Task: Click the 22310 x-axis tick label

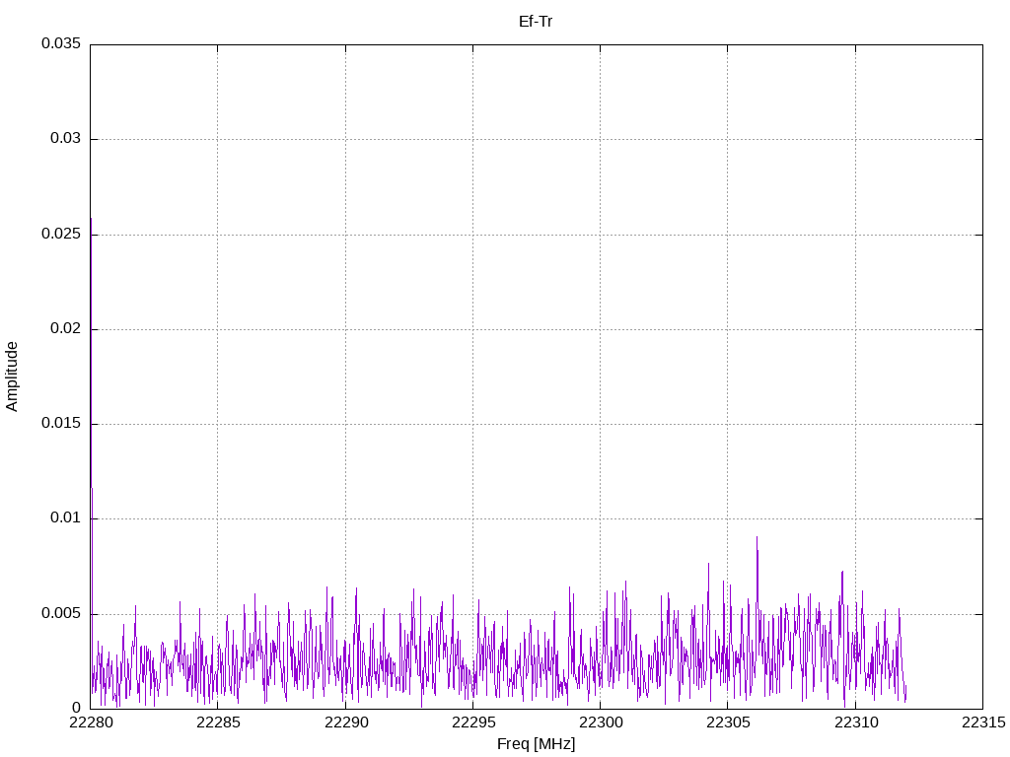Action: pyautogui.click(x=855, y=723)
